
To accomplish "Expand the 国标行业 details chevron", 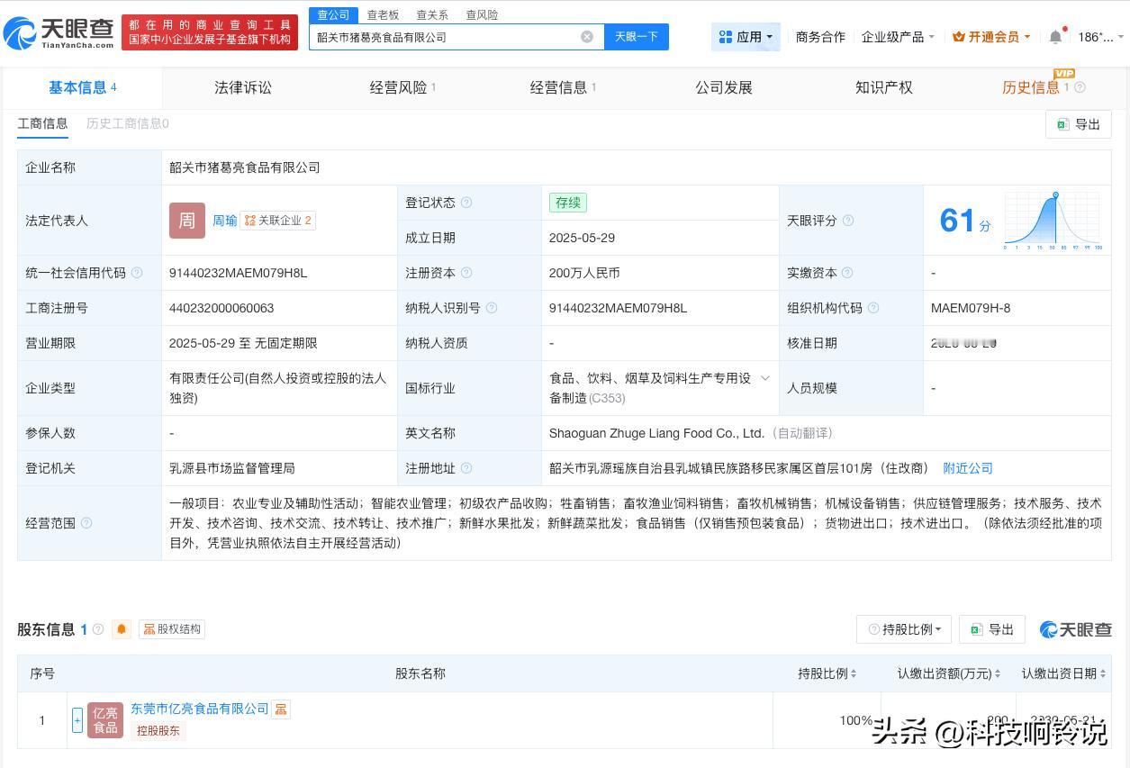I will [765, 378].
